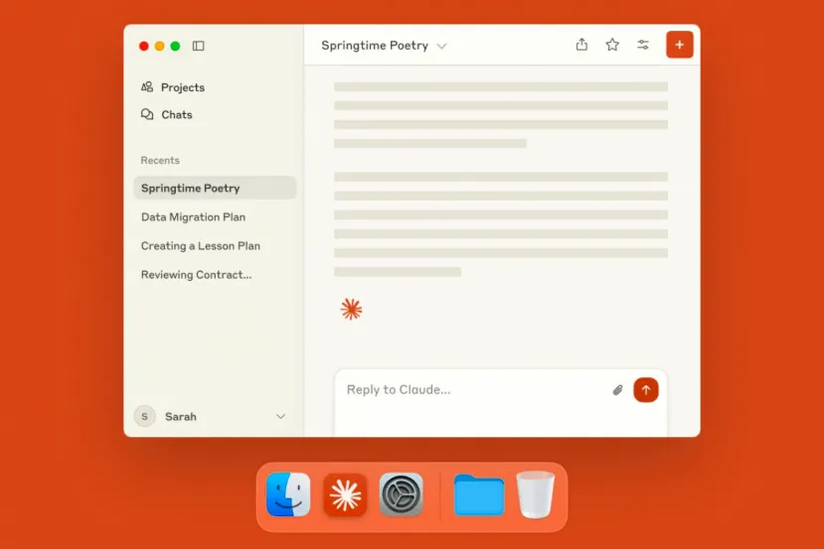Expand the Springtime Poetry title dropdown
This screenshot has height=549, width=824.
442,46
